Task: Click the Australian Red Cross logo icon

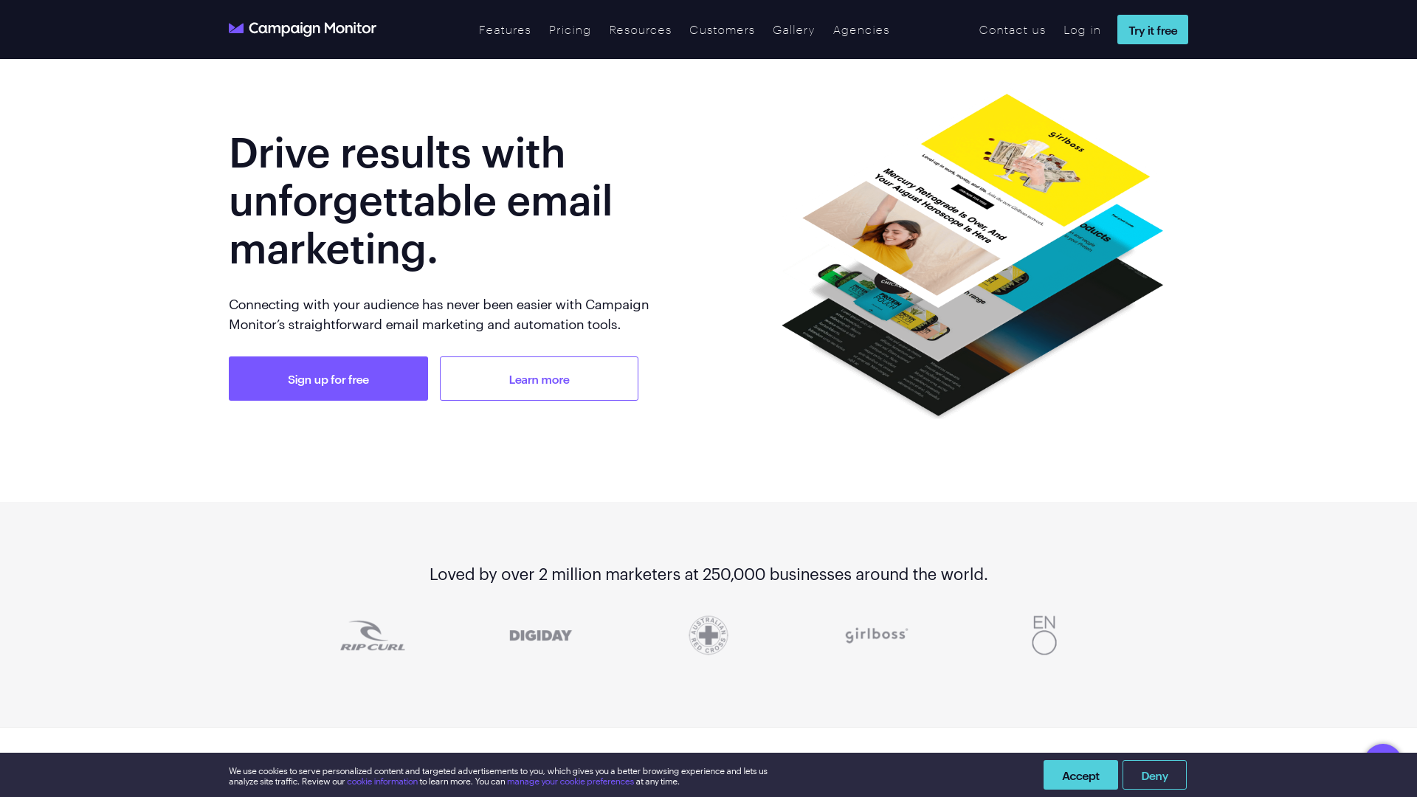Action: click(x=708, y=635)
